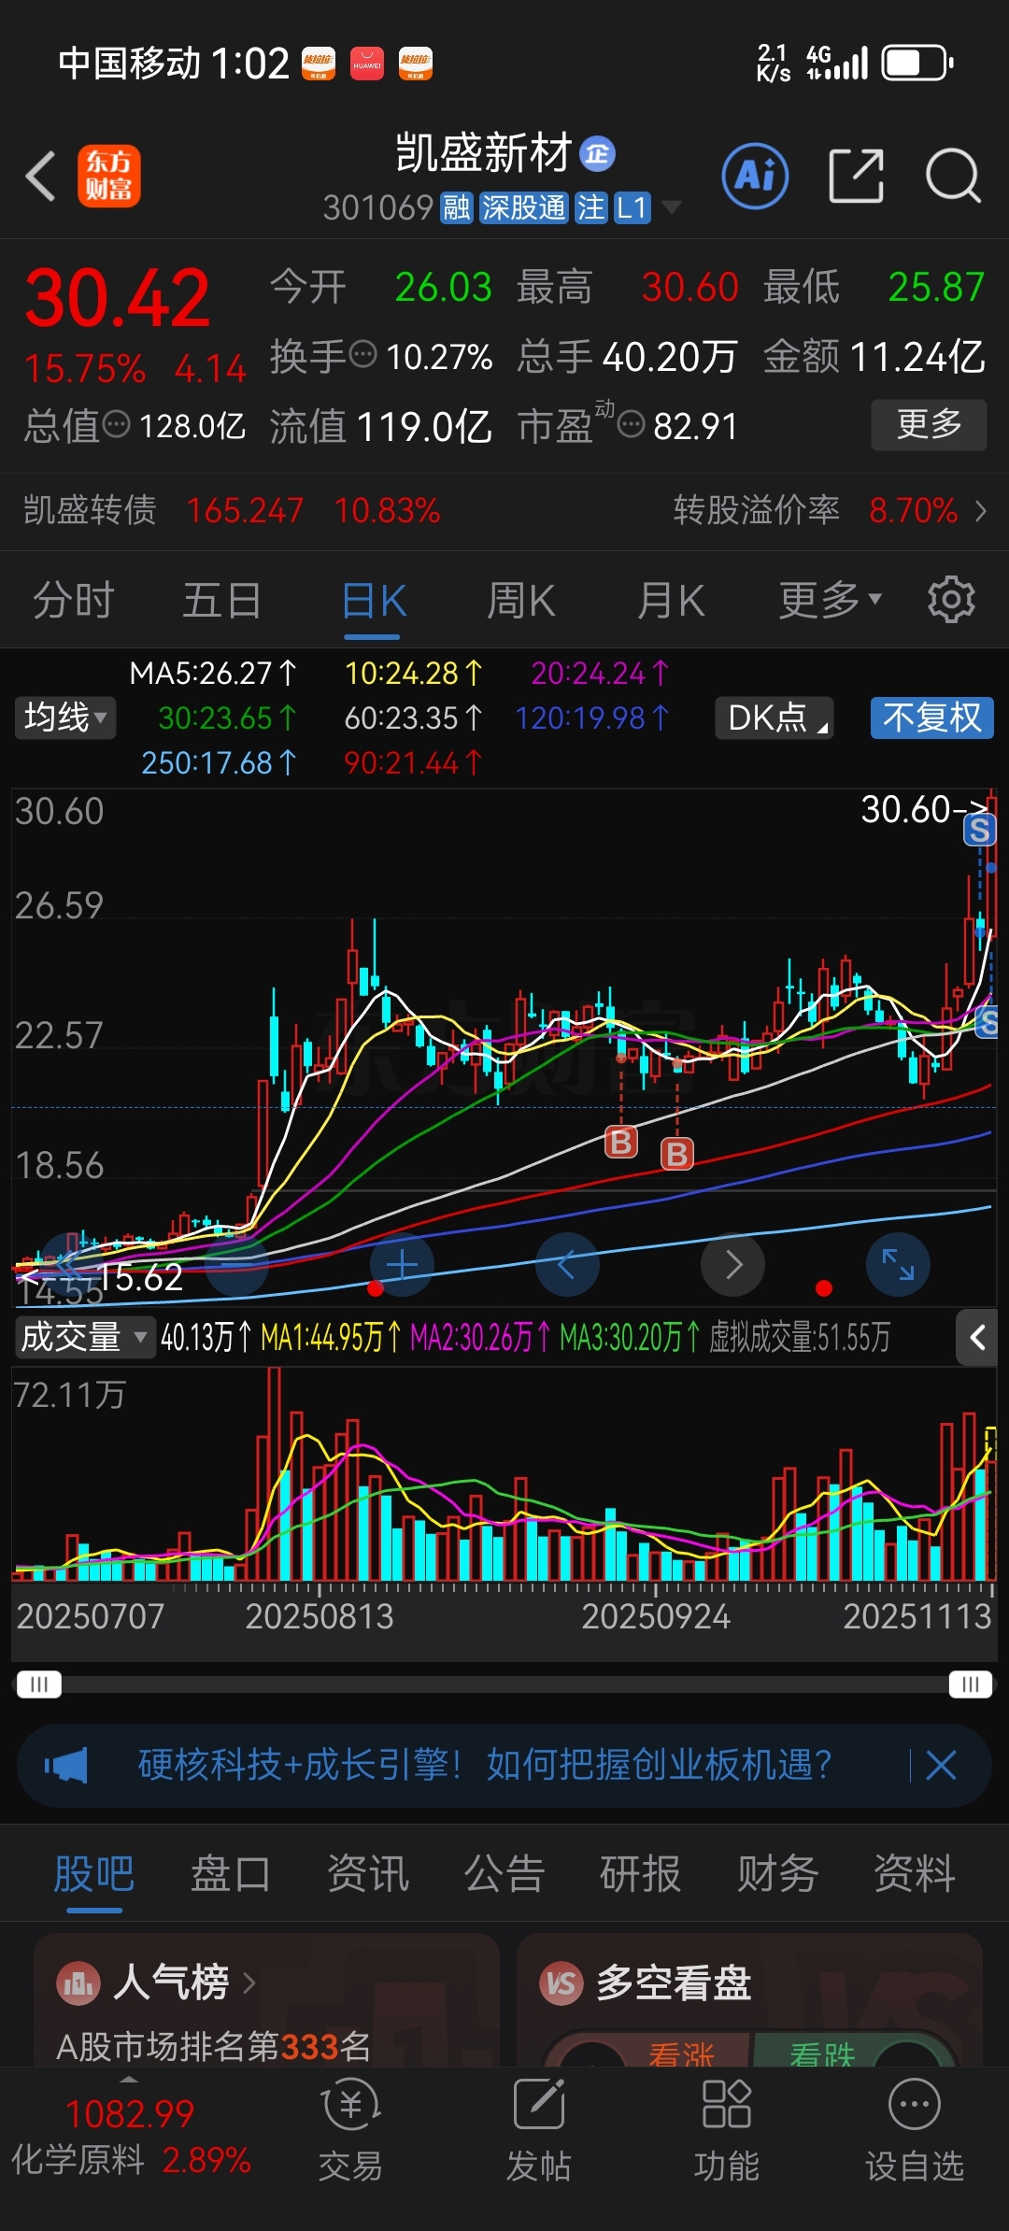Viewport: 1009px width, 2231px height.
Task: Switch to 分时 chart tab
Action: pyautogui.click(x=74, y=600)
